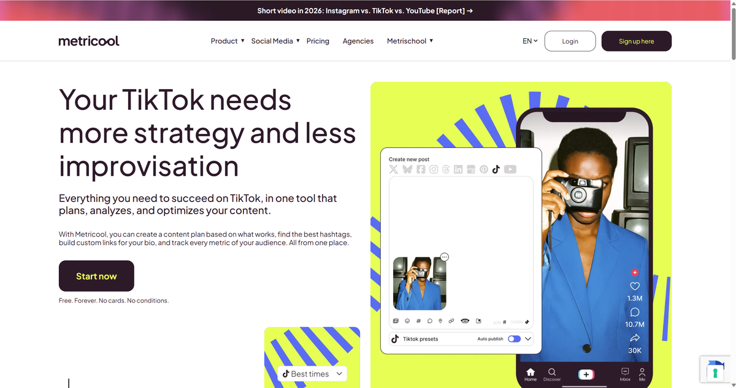Click the image thumbnail in post editor

419,284
